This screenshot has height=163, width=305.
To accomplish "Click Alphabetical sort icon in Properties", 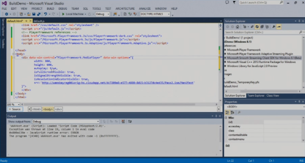I will pos(232,112).
